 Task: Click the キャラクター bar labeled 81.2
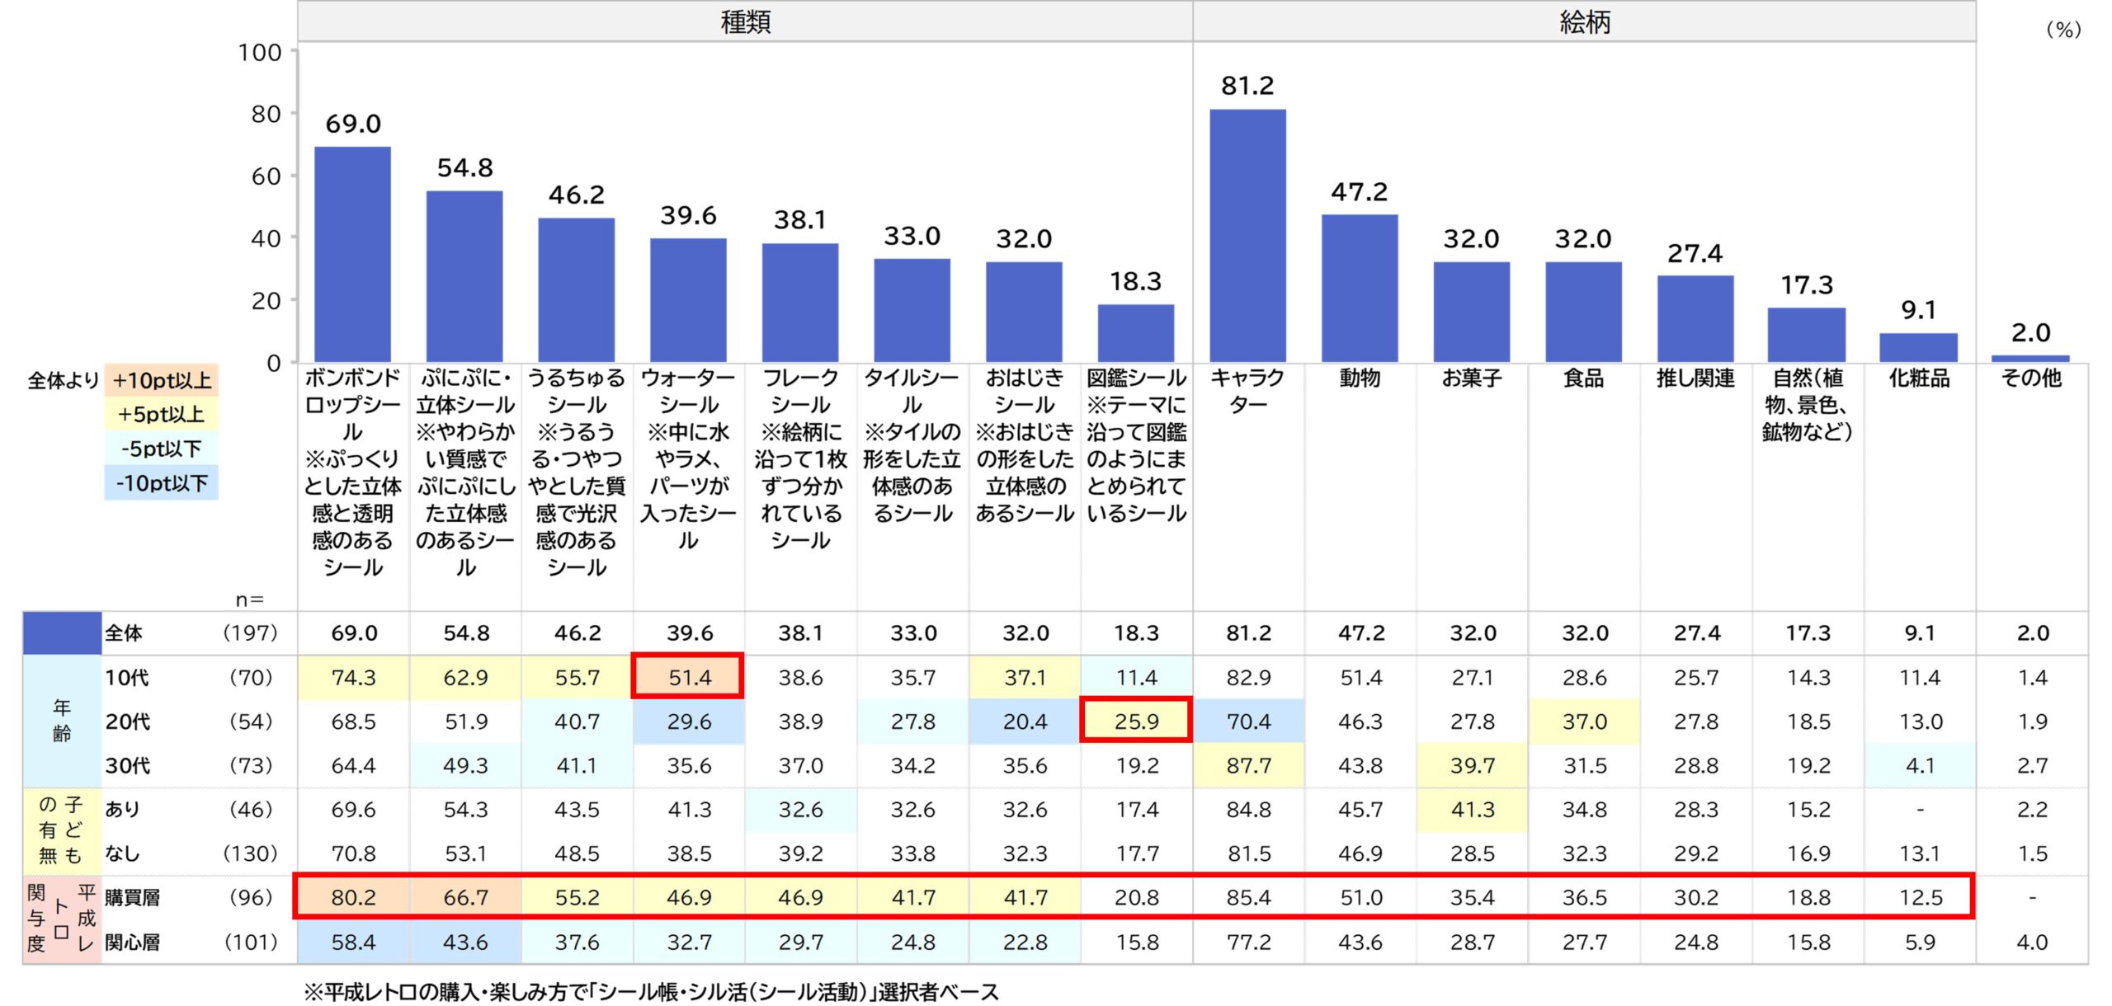coord(1247,235)
